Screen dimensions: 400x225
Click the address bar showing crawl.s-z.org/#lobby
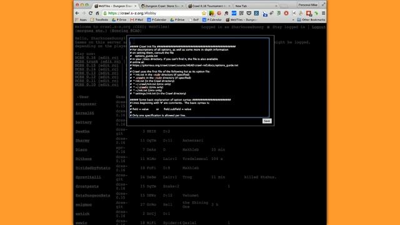coord(153,13)
